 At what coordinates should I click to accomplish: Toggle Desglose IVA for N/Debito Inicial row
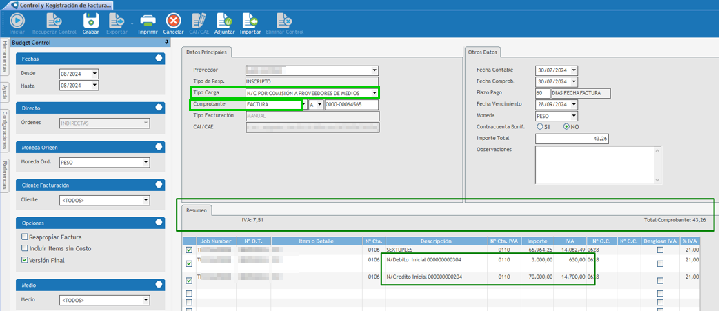click(x=660, y=263)
